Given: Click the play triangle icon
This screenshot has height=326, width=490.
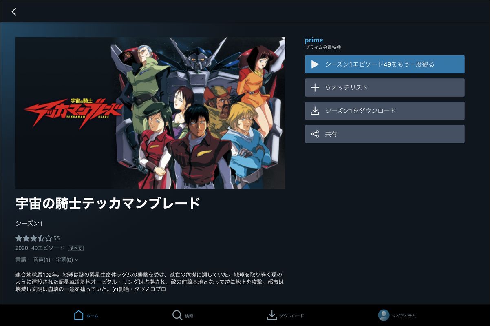Looking at the screenshot, I should click(x=315, y=64).
